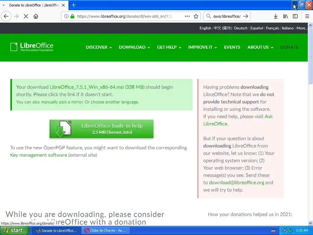The image size is (313, 235).
Task: Toggle the sidebar view icon
Action: pyautogui.click(x=295, y=16)
